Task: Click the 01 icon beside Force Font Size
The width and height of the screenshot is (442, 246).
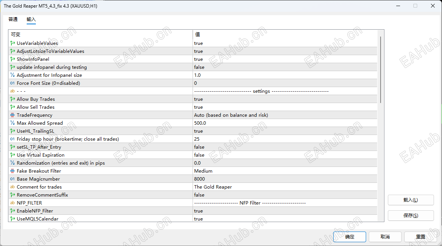Action: pyautogui.click(x=13, y=83)
